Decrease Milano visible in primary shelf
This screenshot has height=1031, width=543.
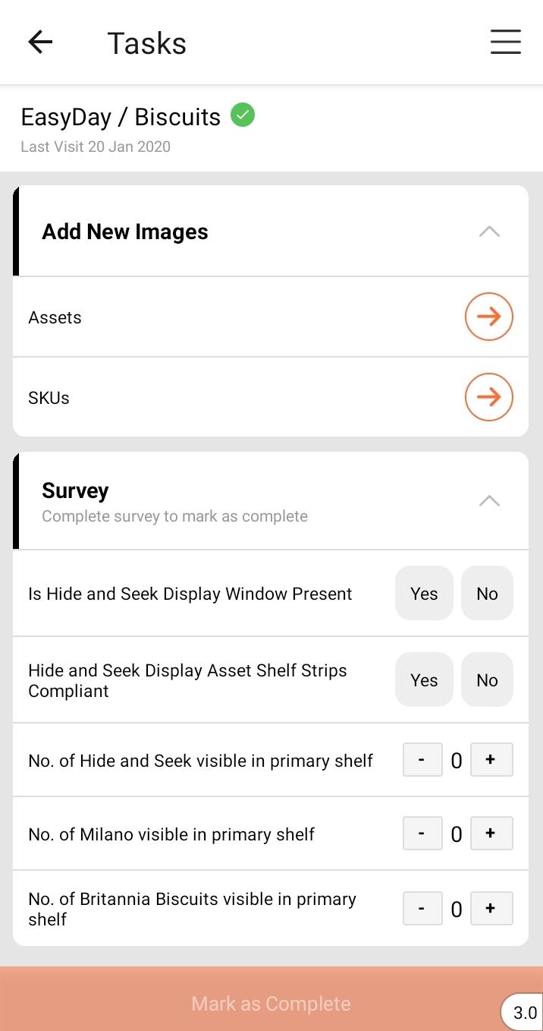(422, 834)
